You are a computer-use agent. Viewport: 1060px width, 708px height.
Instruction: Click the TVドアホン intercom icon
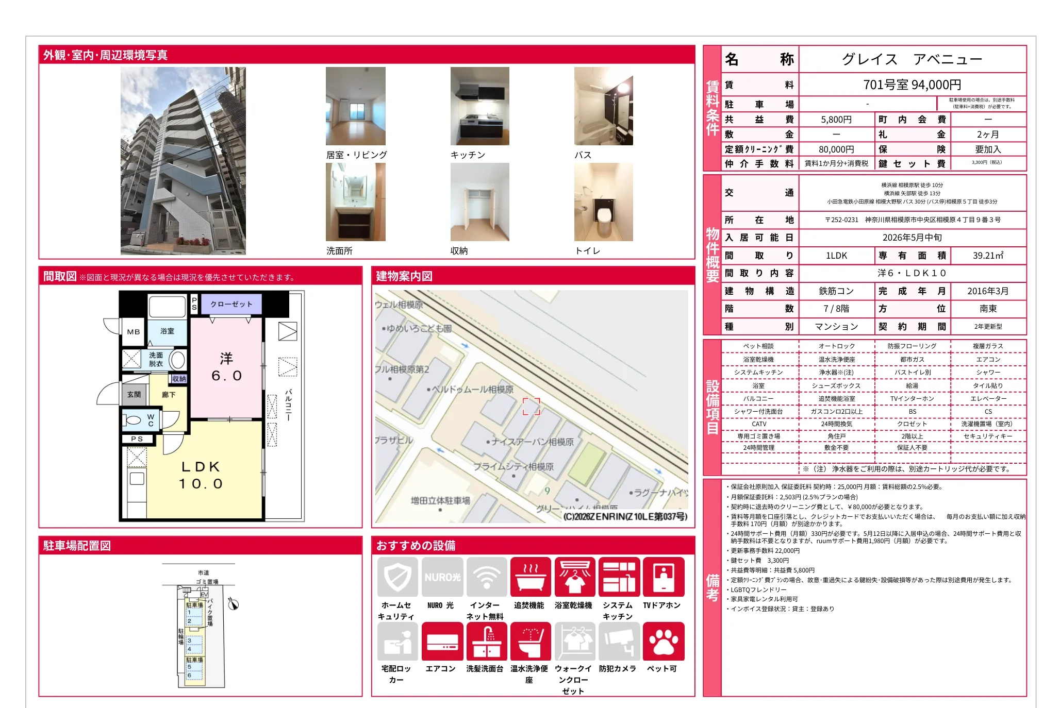click(663, 577)
